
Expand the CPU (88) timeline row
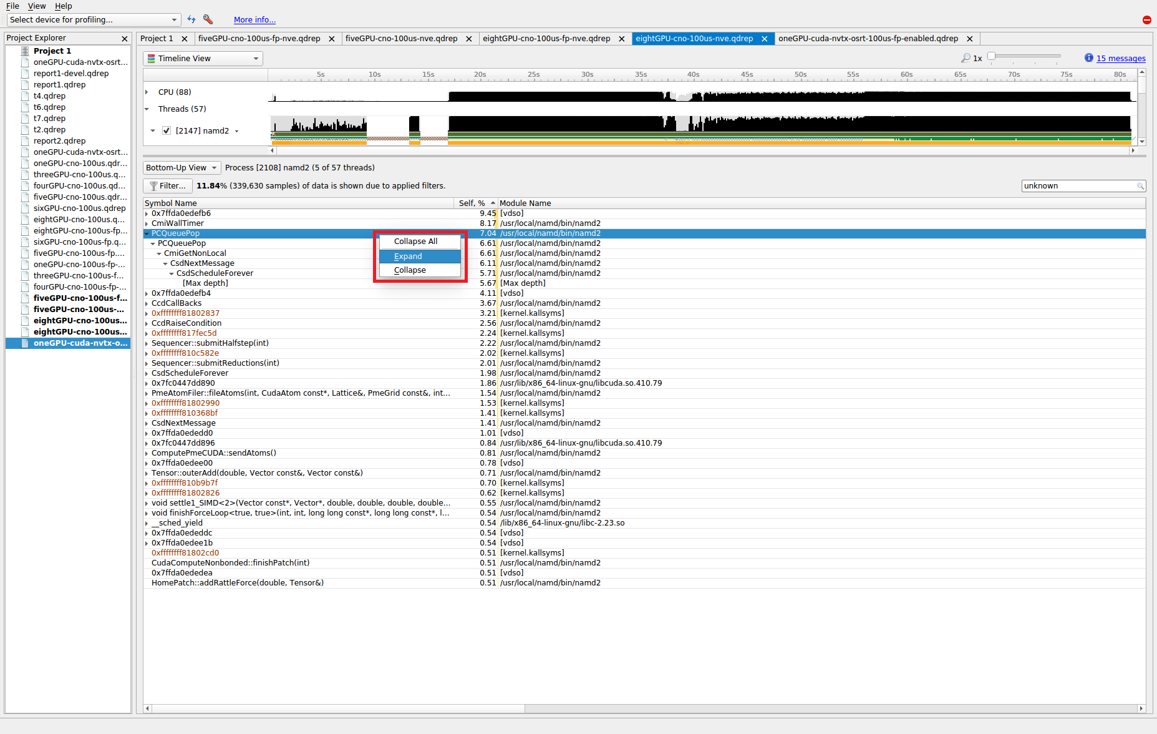(x=147, y=92)
